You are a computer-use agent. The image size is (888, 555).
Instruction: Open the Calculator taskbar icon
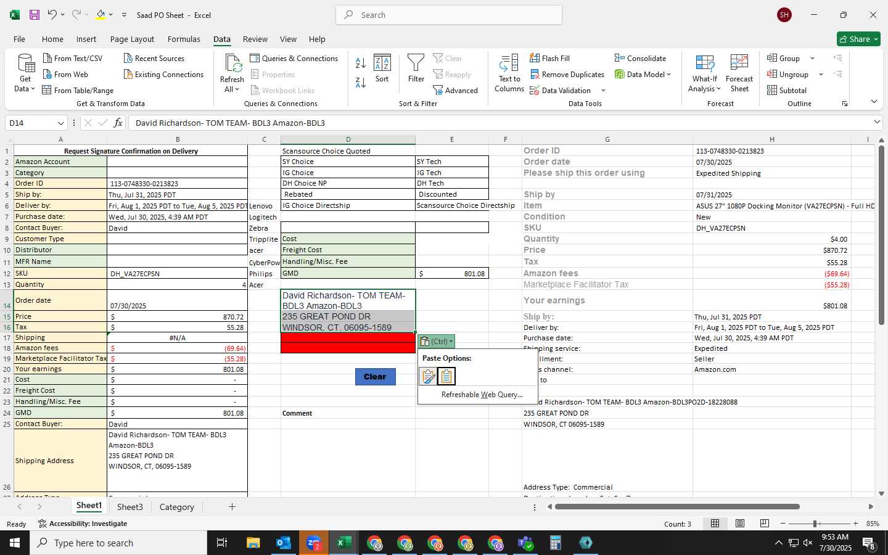coord(556,543)
